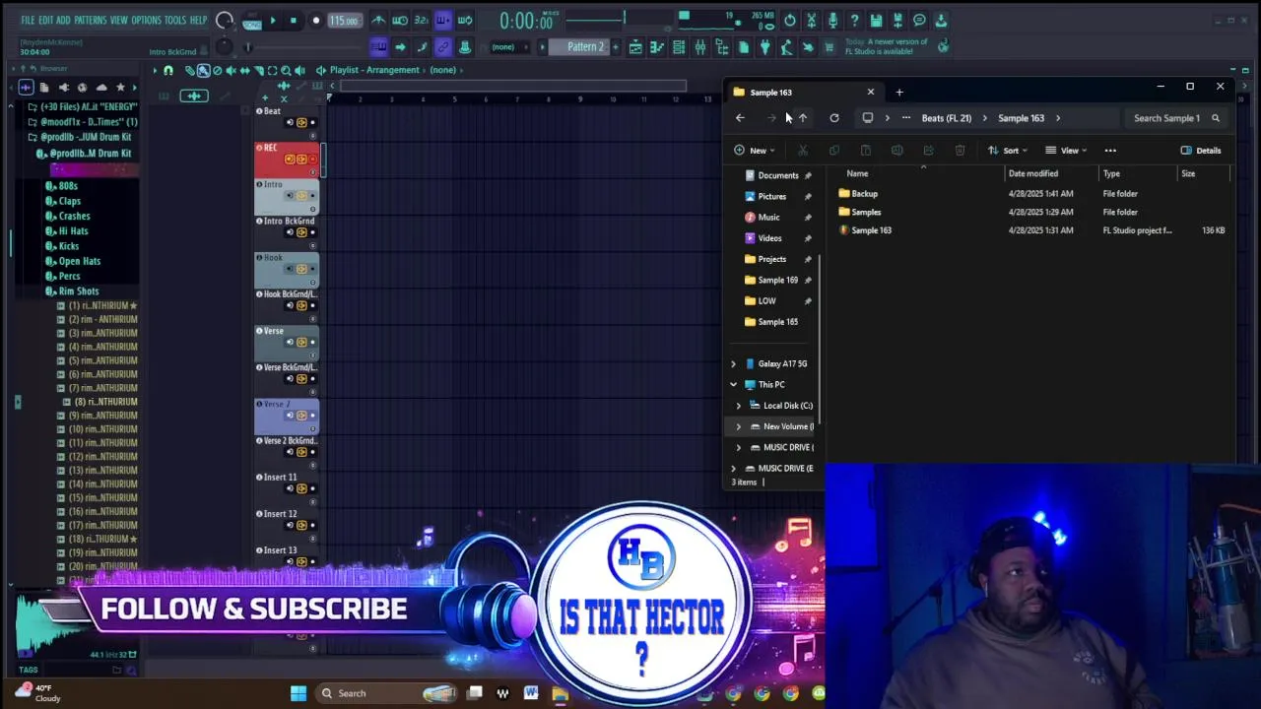This screenshot has height=709, width=1261.
Task: Open the View dropdown in Explorer
Action: (1067, 151)
